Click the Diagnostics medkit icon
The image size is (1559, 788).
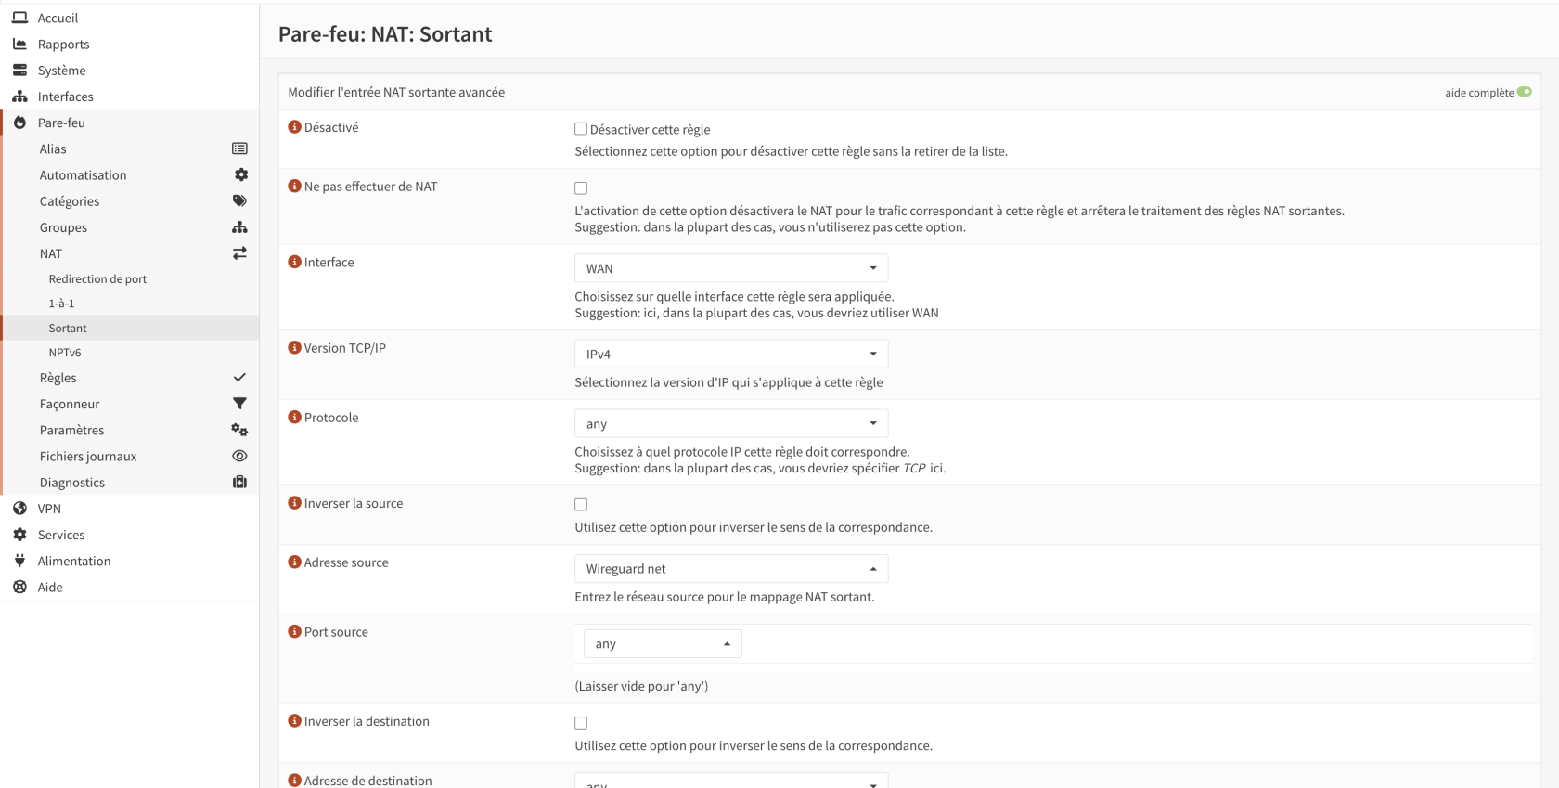click(x=239, y=482)
